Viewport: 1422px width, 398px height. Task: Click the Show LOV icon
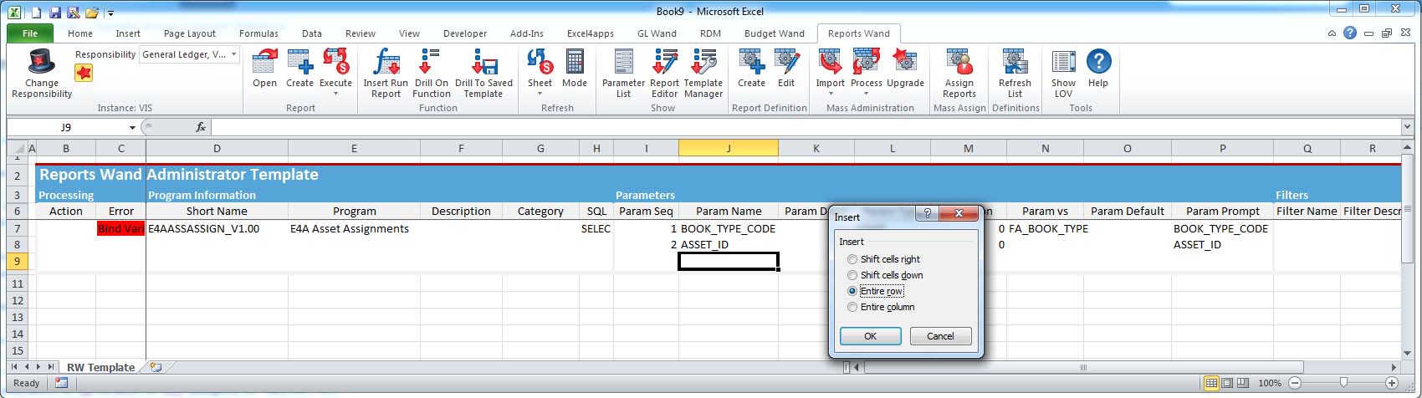coord(1063,61)
